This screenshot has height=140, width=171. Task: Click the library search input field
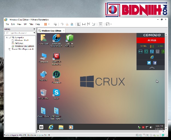click(x=19, y=33)
